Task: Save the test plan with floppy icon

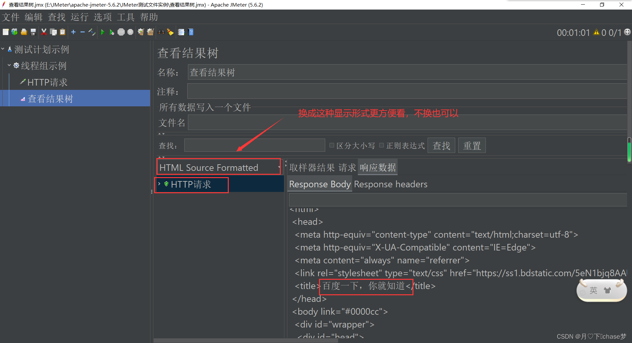Action: point(33,32)
